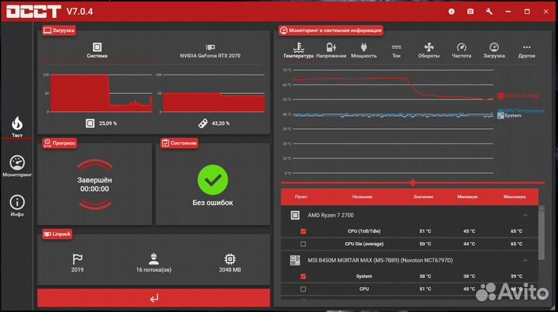Image resolution: width=558 pixels, height=312 pixels.
Task: Click the memory icon beside 43,20 %
Action: click(203, 123)
